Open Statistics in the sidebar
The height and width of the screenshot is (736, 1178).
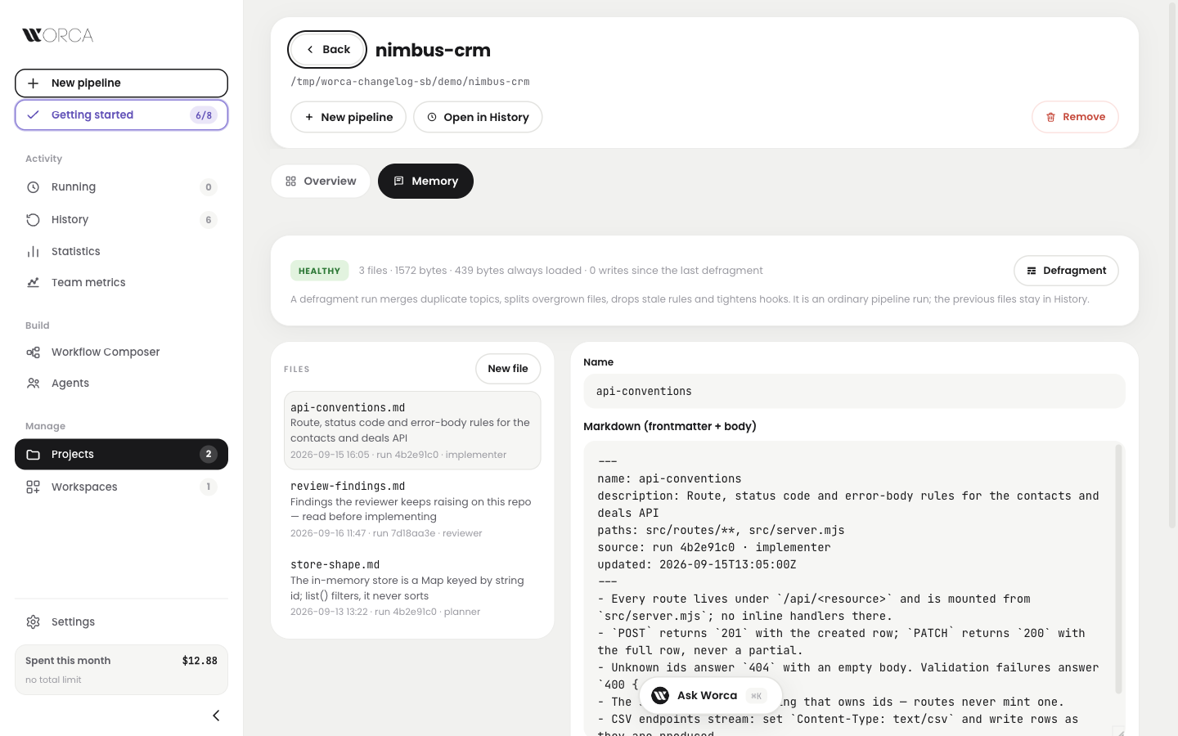(x=121, y=252)
